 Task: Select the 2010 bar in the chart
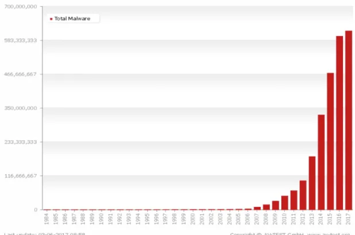click(x=285, y=203)
